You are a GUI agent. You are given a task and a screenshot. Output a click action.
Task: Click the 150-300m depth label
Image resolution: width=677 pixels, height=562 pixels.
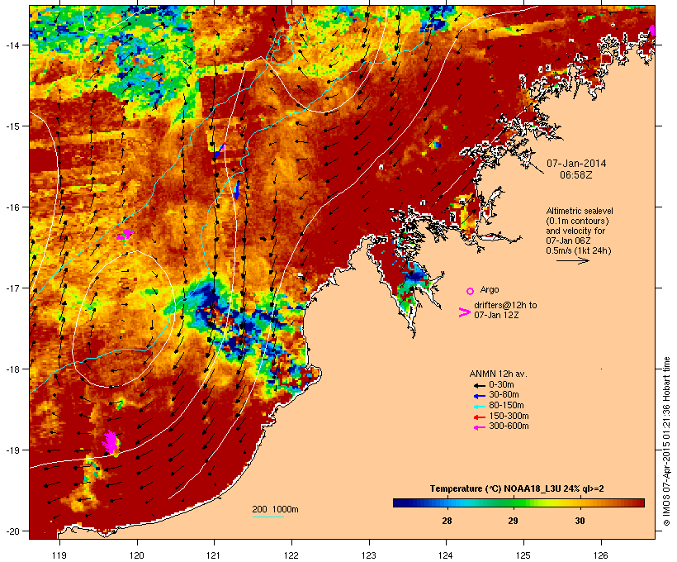coord(509,416)
